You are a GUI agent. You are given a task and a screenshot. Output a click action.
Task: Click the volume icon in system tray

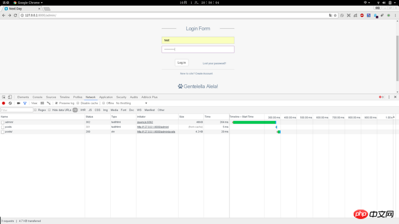(x=384, y=2)
